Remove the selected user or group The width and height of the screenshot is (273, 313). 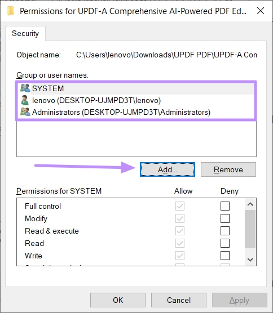[x=228, y=169]
